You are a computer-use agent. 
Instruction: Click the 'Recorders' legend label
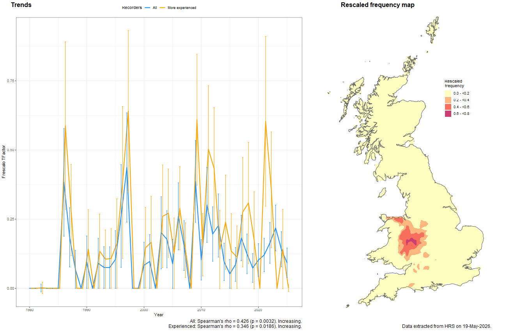[132, 8]
